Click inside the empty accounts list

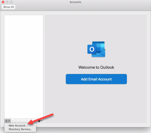(x=24, y=67)
